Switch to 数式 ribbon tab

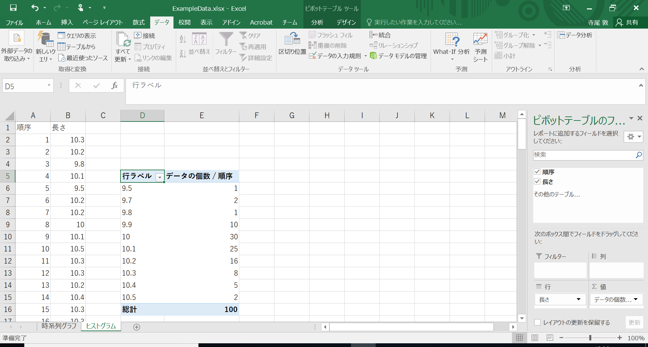tap(138, 22)
